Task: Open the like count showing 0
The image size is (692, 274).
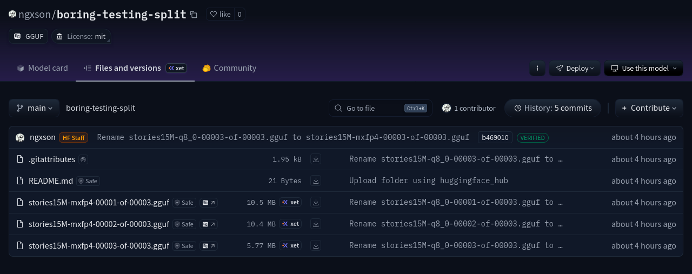Action: coord(239,14)
